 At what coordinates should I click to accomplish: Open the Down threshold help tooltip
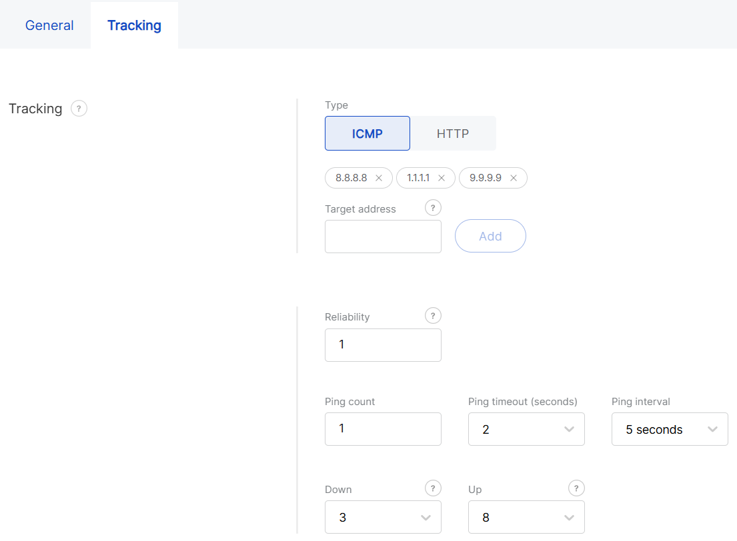(x=433, y=488)
